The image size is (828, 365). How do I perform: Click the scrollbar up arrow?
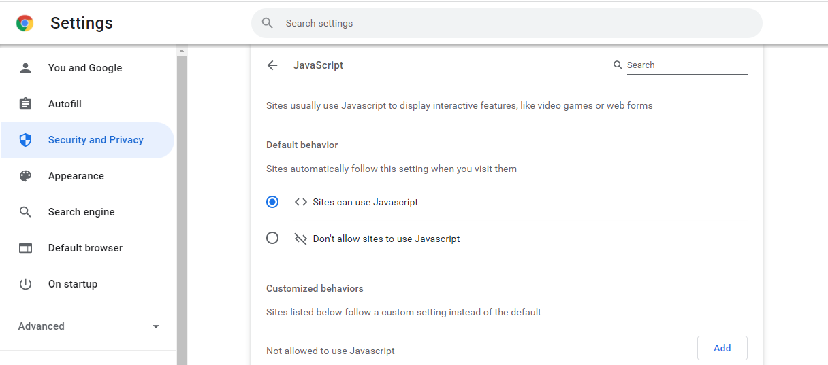click(x=181, y=51)
